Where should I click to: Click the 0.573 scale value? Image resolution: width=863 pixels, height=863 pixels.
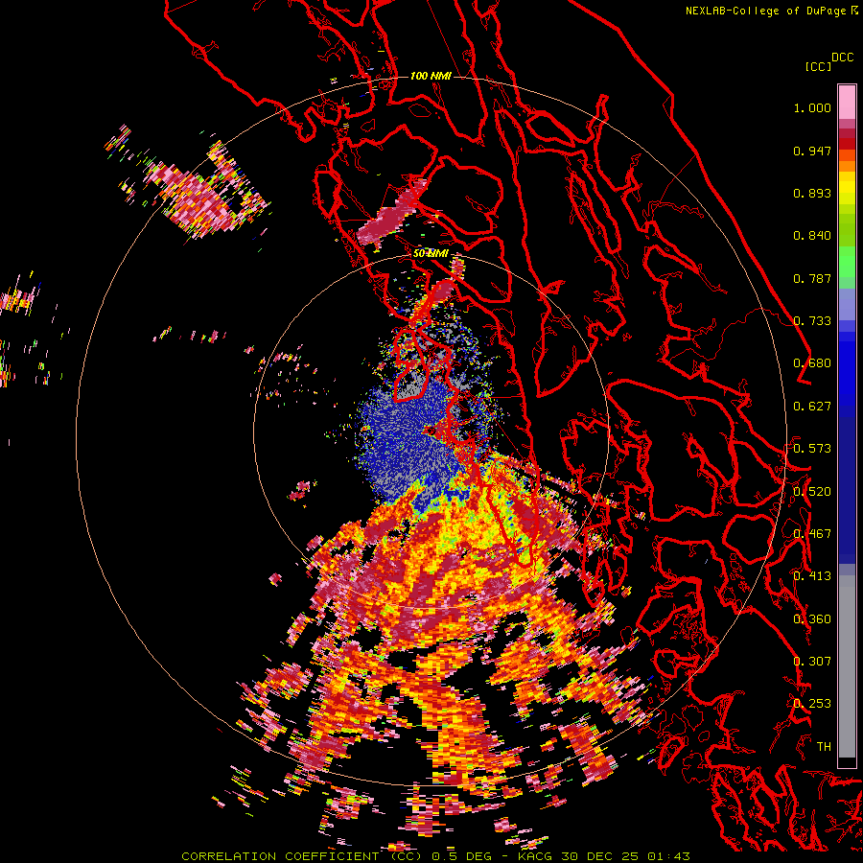(x=812, y=449)
